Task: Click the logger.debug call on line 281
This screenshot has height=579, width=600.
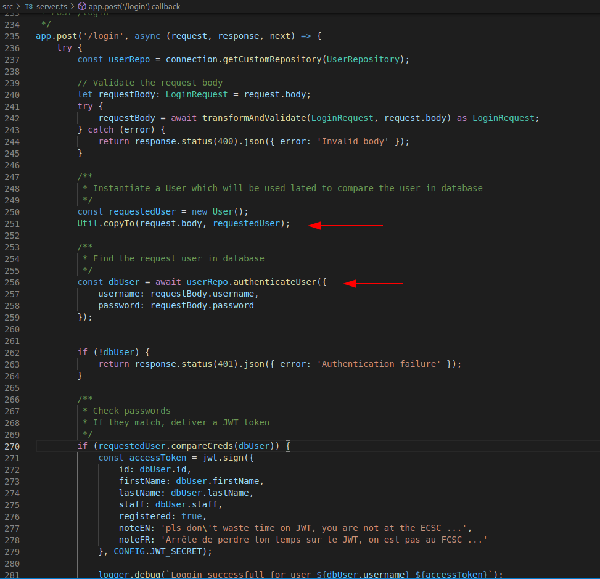Action: tap(127, 575)
